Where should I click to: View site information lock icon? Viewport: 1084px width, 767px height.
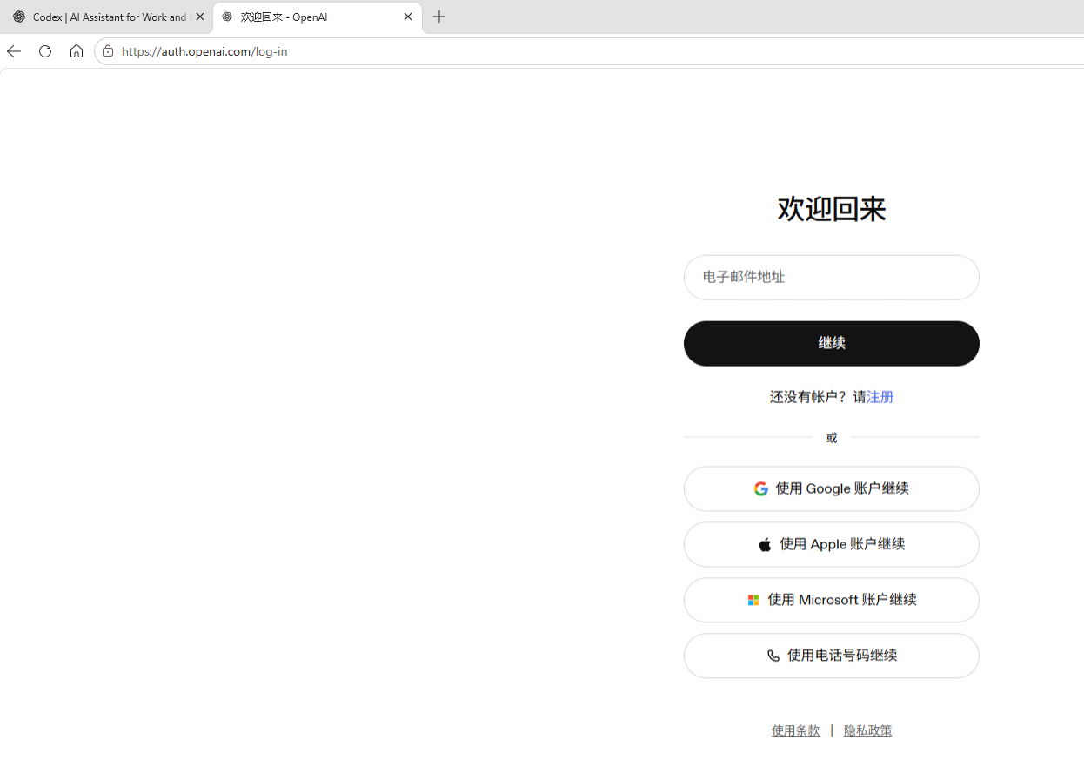(x=108, y=51)
